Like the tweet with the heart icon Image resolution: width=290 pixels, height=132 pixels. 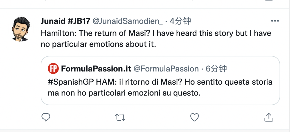pyautogui.click(x=194, y=117)
